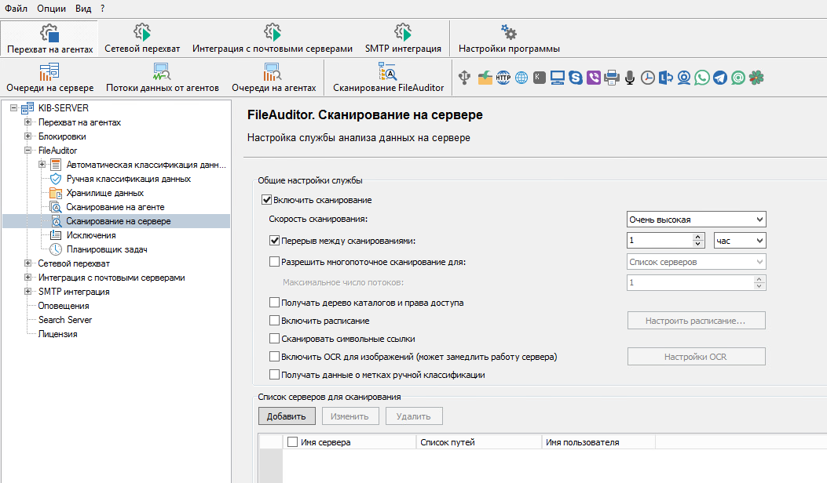Image resolution: width=827 pixels, height=483 pixels.
Task: Click Настроить расписание... button
Action: [x=696, y=320]
